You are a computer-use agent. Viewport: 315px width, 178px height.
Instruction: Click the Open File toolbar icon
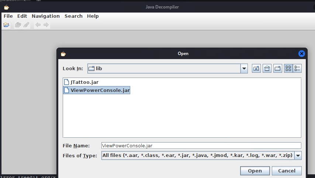pyautogui.click(x=6, y=25)
